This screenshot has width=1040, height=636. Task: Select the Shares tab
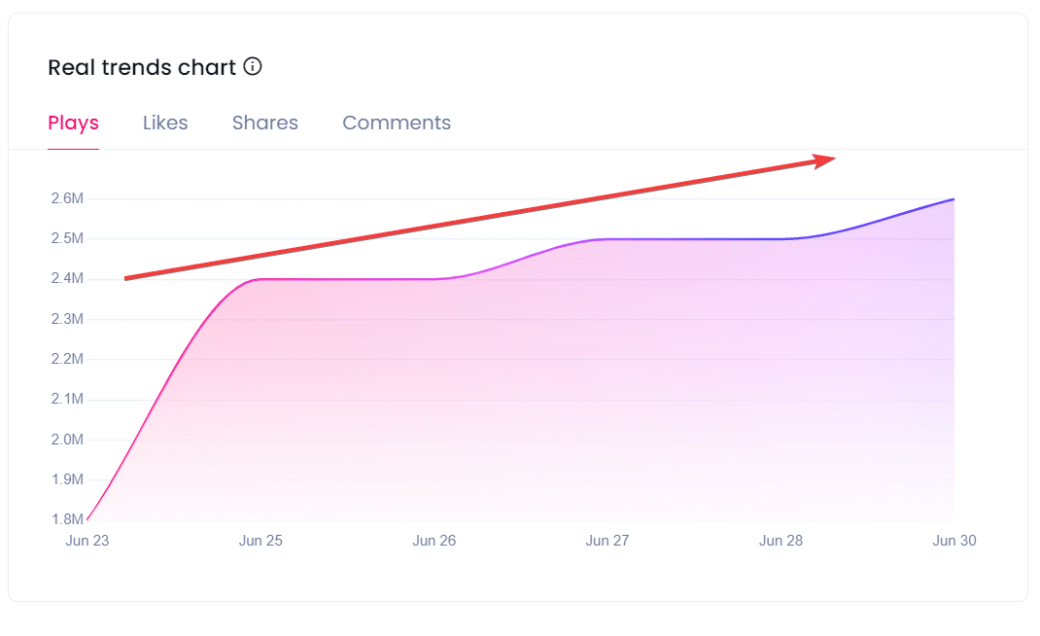pos(265,124)
